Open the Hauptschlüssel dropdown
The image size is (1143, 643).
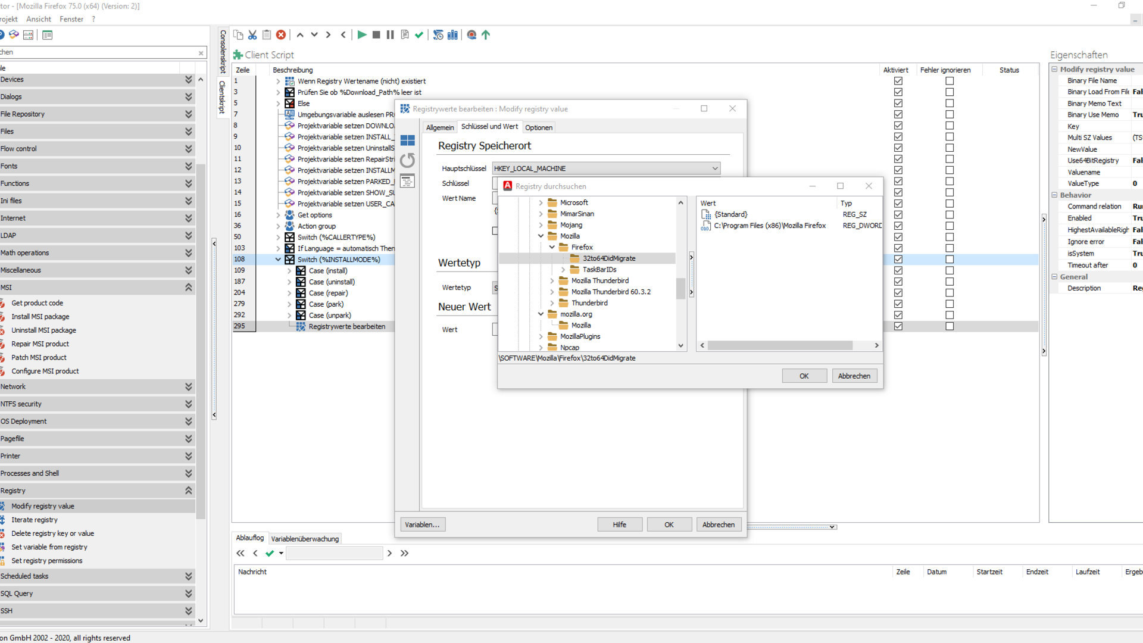(x=715, y=168)
